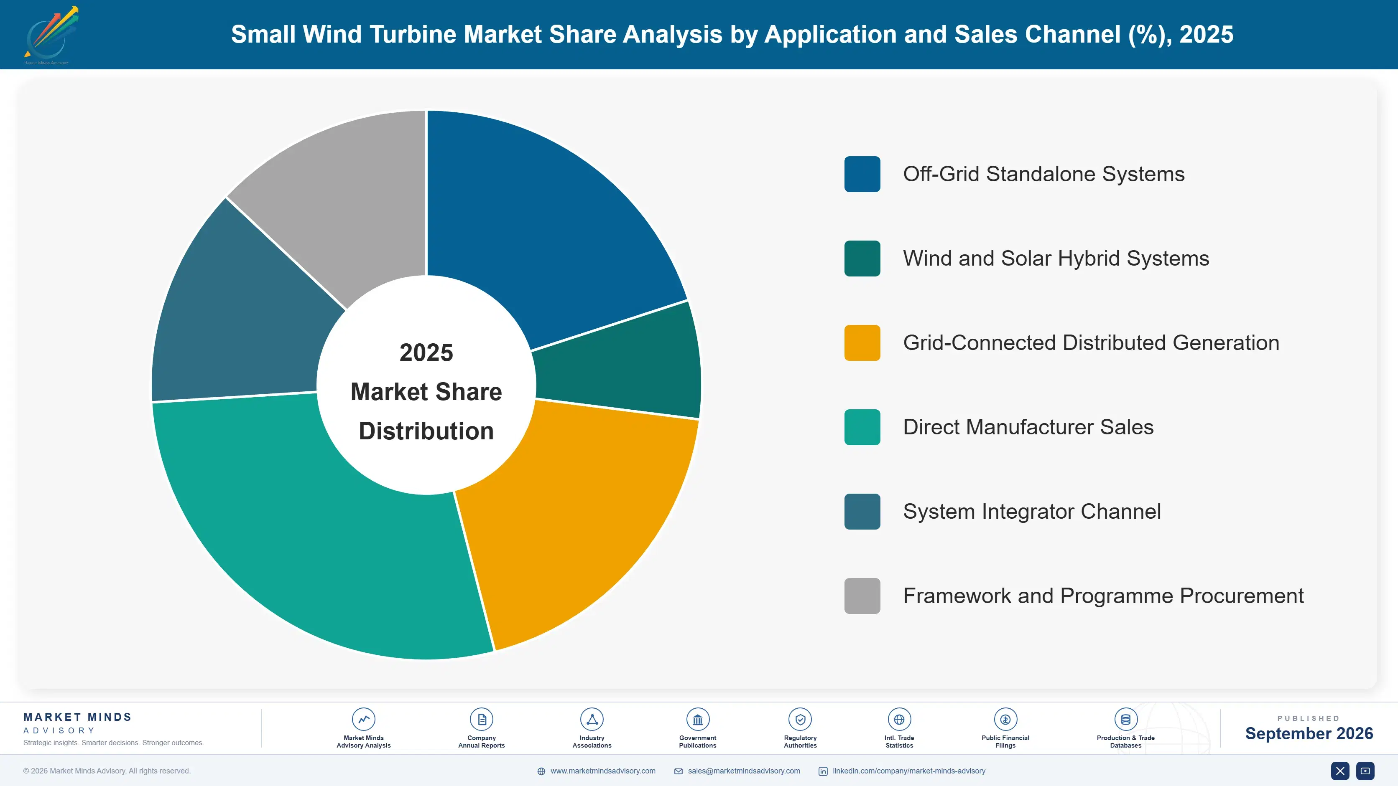
Task: Click the 'Strategic insights. Smarter decisions.' tagline
Action: tap(113, 743)
